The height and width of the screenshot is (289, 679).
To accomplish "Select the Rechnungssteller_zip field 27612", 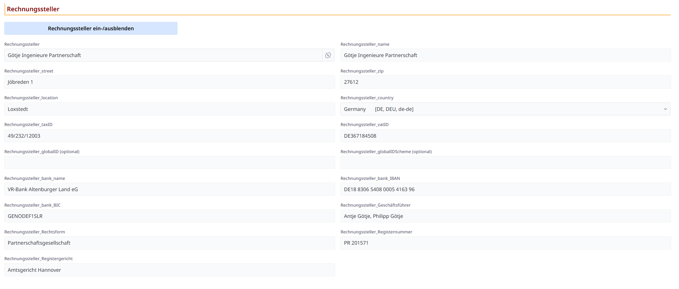I will click(505, 82).
